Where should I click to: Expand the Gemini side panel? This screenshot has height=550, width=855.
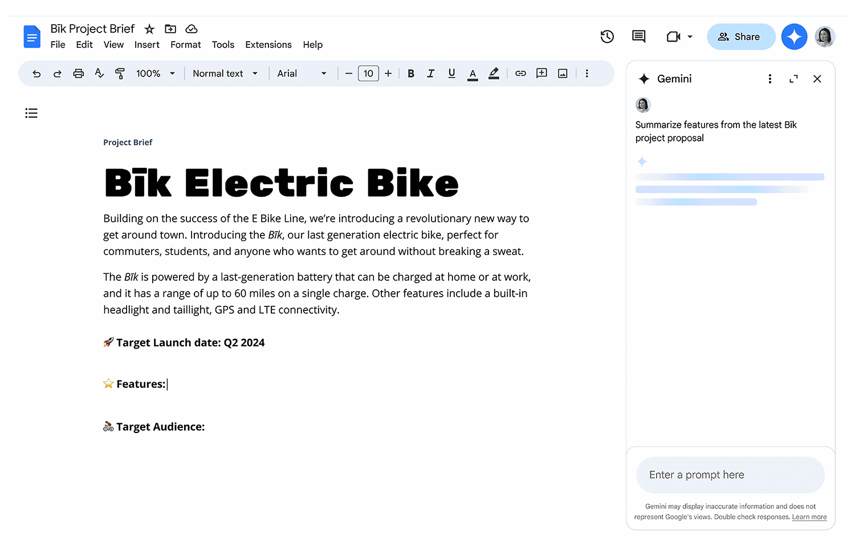(x=793, y=79)
